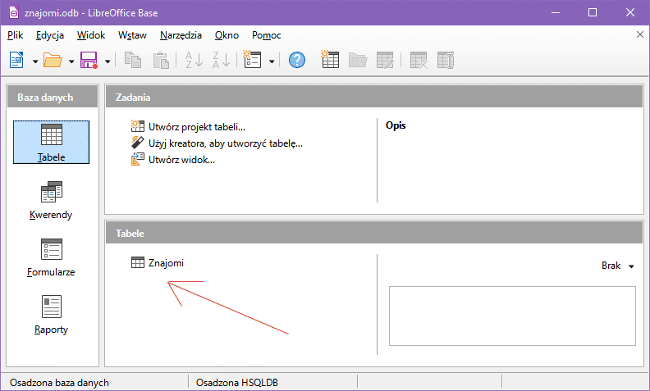The width and height of the screenshot is (650, 391).
Task: Open the Wstaw menu
Action: tap(132, 35)
